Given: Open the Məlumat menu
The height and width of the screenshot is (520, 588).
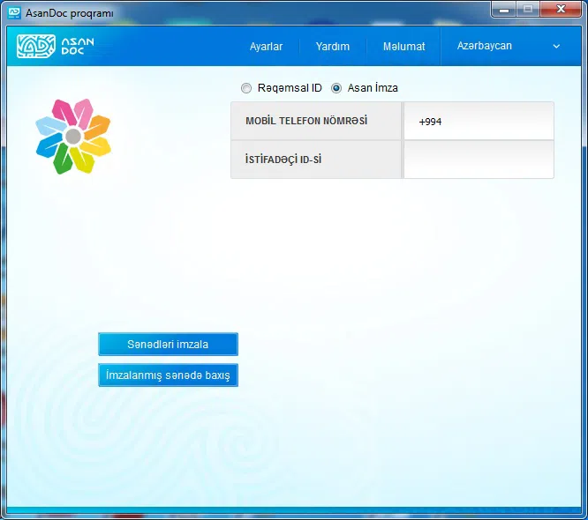Looking at the screenshot, I should (403, 47).
